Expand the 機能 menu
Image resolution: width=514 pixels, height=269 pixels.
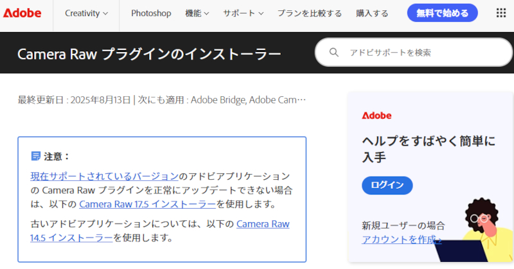(197, 13)
